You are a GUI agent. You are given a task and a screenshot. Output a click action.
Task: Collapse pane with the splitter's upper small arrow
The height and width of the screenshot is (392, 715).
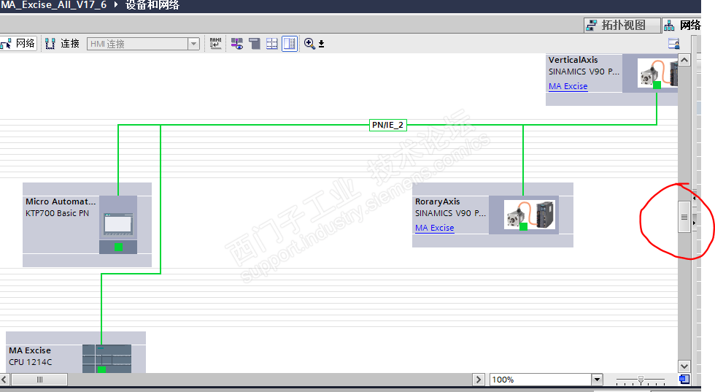click(x=695, y=199)
